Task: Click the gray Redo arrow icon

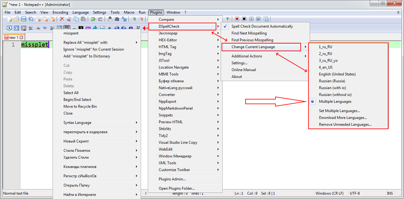Action: (x=100, y=19)
